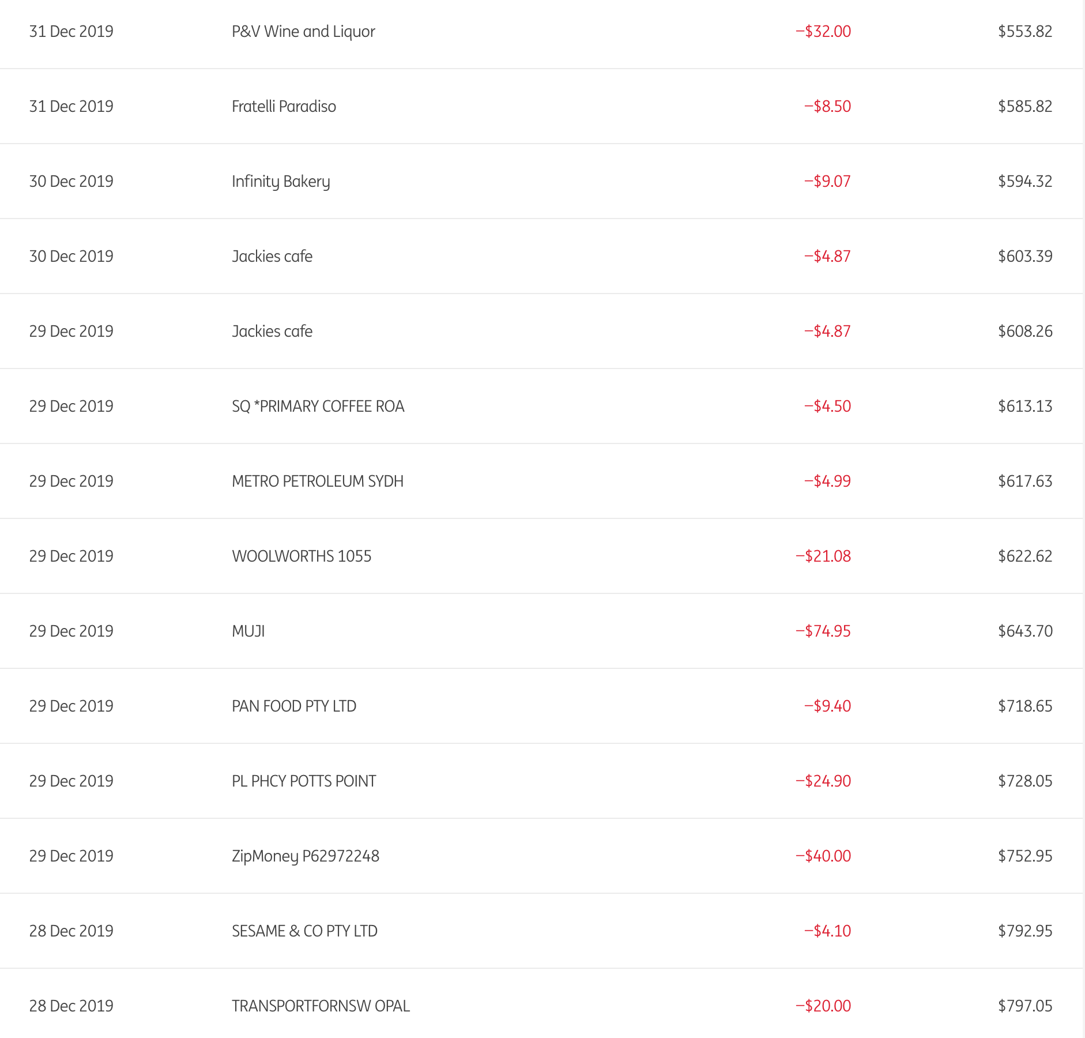Click the PAN FOOD PTY LTD entry
The width and height of the screenshot is (1085, 1038).
point(294,706)
